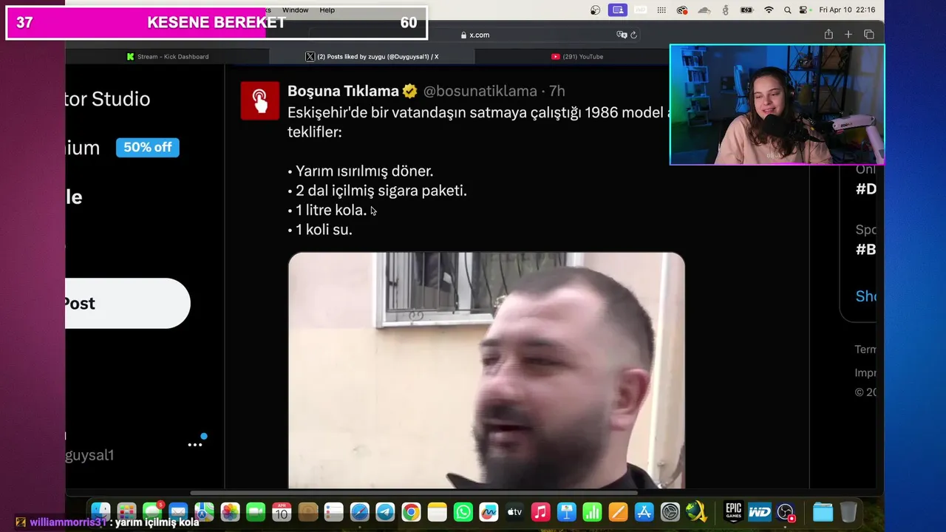
Task: Open Messages app in the Dock
Action: point(152,512)
